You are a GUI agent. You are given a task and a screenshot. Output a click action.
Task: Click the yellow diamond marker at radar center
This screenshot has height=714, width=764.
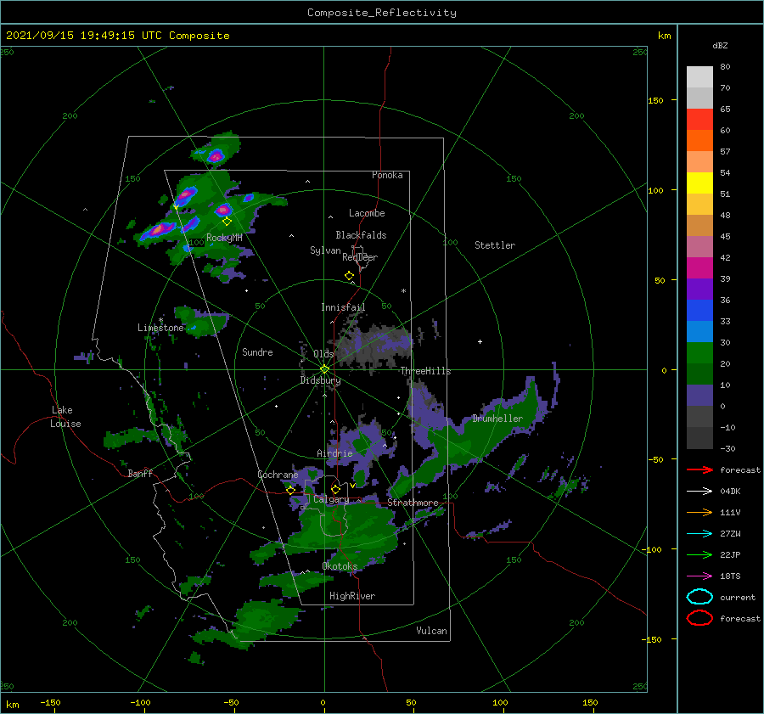[x=324, y=369]
